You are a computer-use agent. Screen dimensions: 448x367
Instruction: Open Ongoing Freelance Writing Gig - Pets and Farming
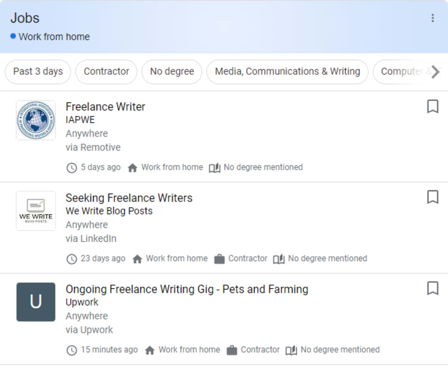(x=187, y=289)
